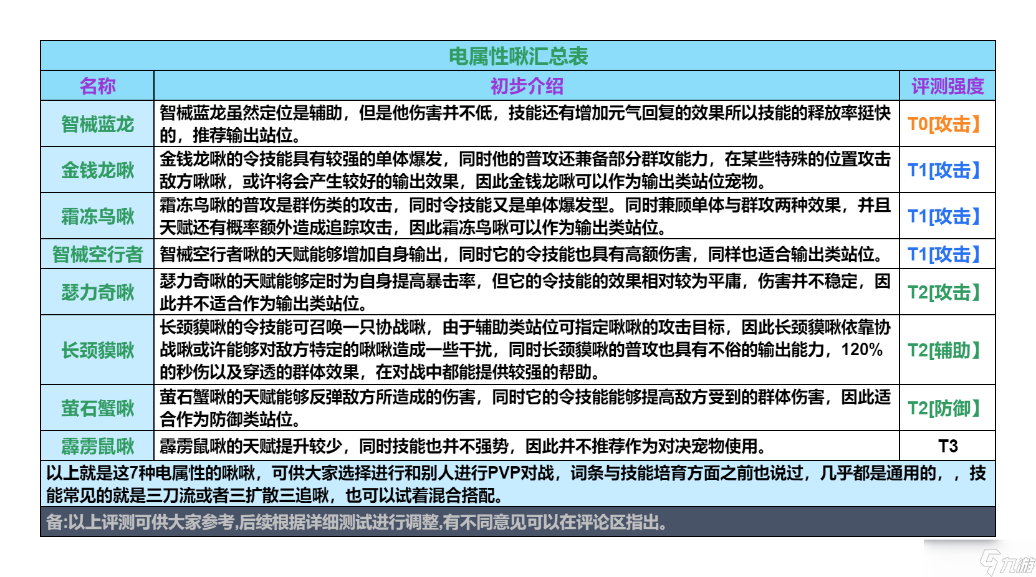Select the 霹雳鼠啾 name cell
This screenshot has height=577, width=1036.
(x=97, y=446)
